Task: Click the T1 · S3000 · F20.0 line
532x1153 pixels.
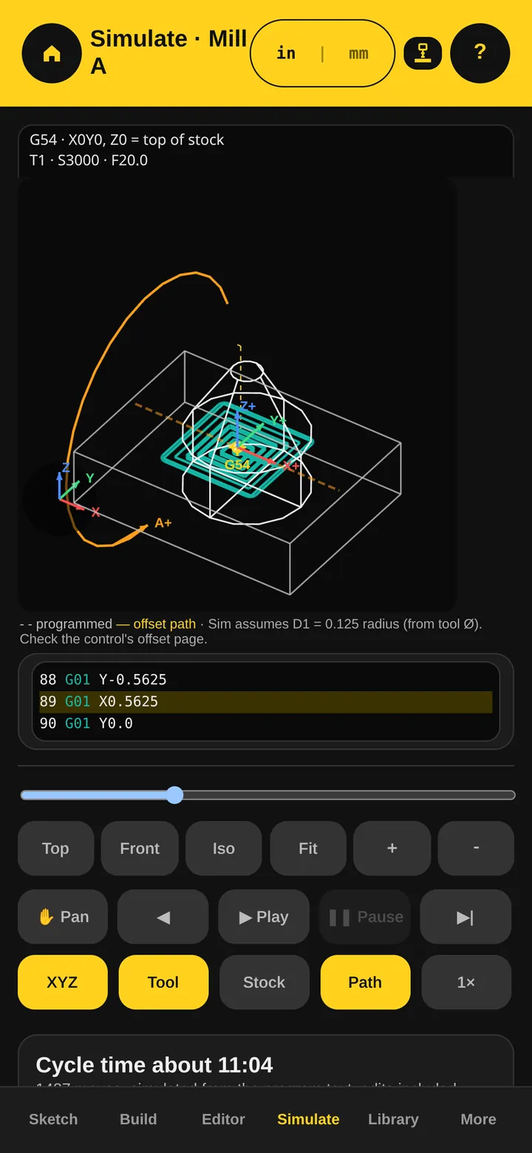Action: (89, 160)
